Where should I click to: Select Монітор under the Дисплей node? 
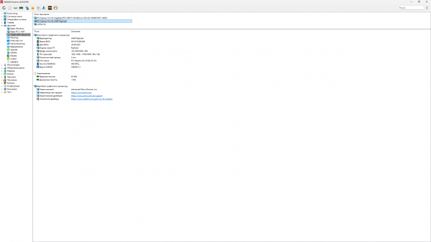(14, 38)
